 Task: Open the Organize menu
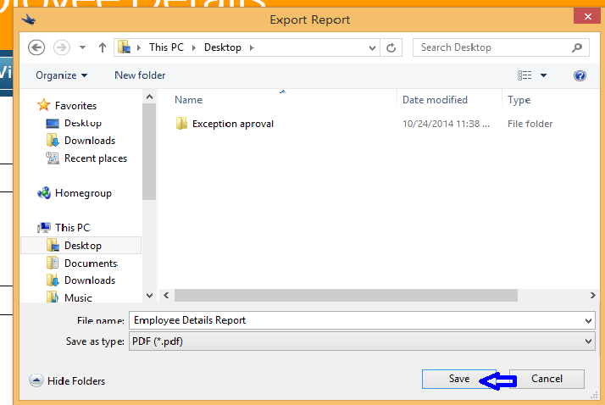[61, 75]
